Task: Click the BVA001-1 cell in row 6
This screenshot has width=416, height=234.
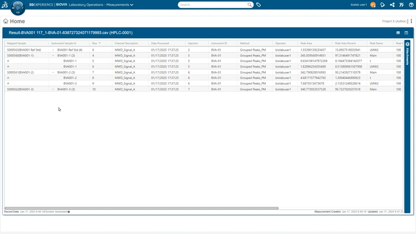Action: [x=70, y=67]
